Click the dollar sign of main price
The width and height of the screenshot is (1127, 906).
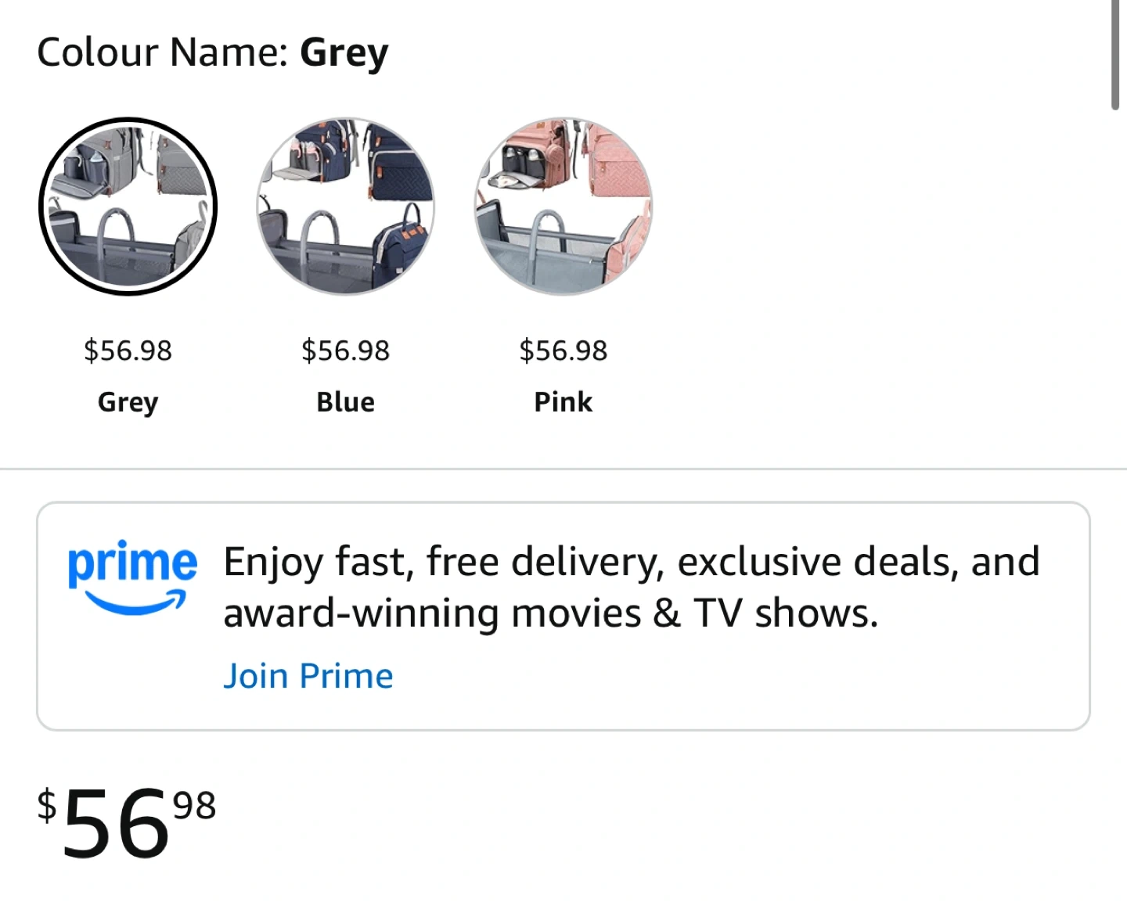point(47,806)
